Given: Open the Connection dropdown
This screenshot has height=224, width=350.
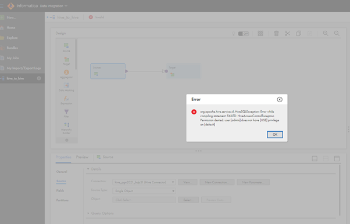Looking at the screenshot, I should pos(144,182).
